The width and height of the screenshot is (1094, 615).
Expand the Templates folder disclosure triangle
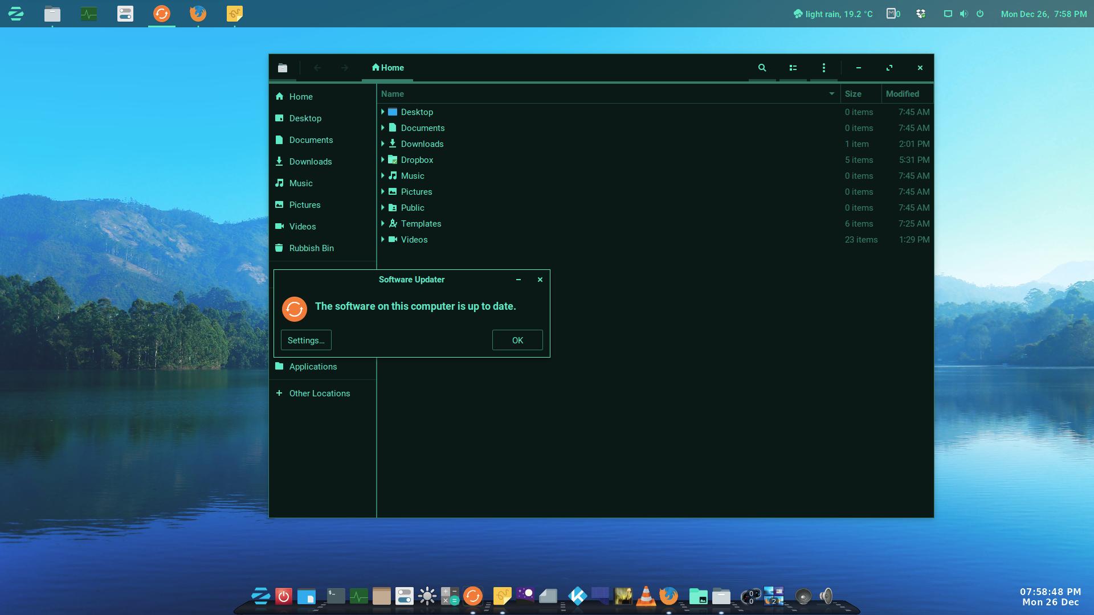383,224
